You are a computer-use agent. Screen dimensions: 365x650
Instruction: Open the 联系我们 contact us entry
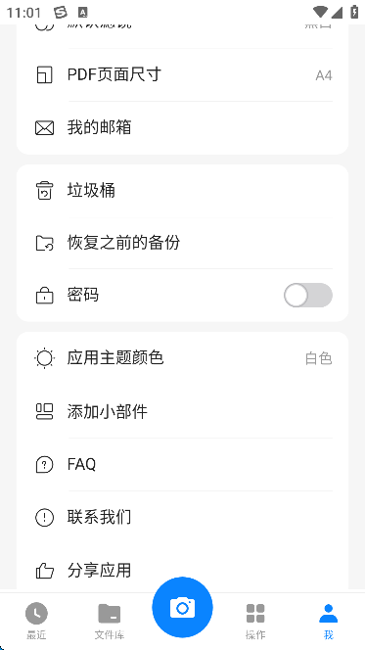182,517
